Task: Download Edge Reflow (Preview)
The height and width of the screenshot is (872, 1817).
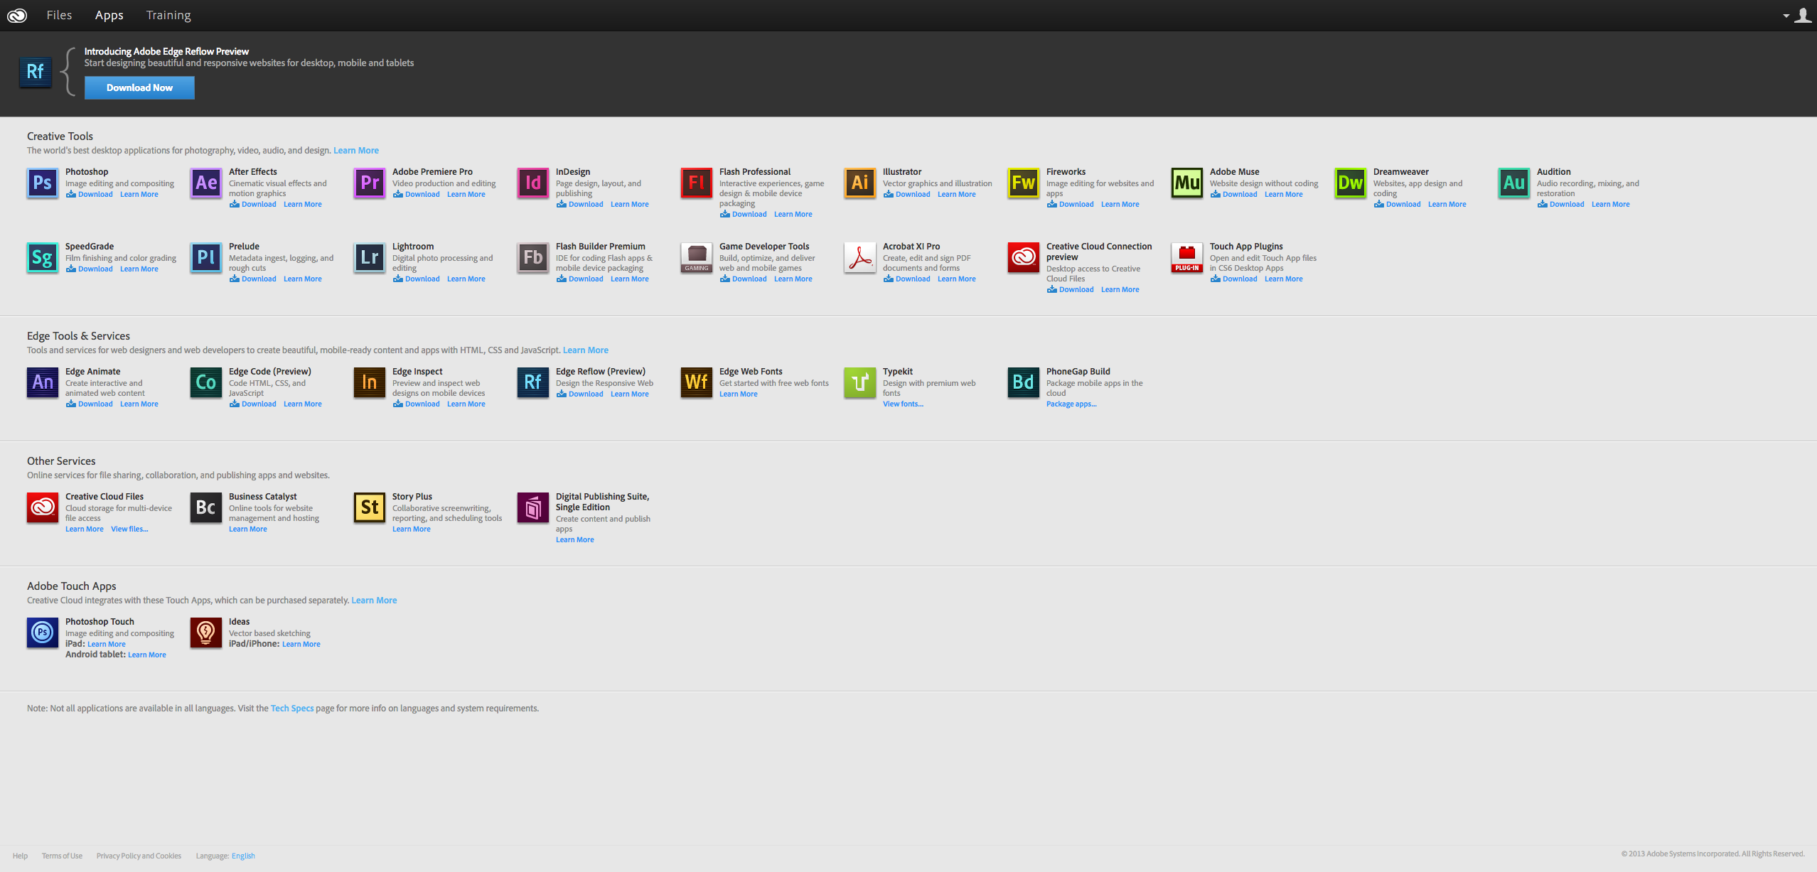Action: (x=580, y=394)
